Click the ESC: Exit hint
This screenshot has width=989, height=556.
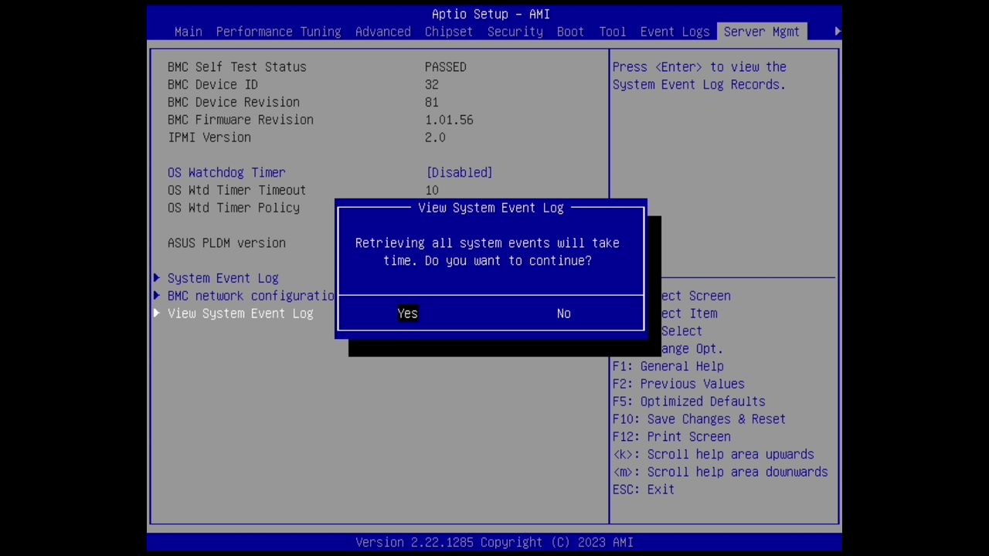[x=643, y=490]
